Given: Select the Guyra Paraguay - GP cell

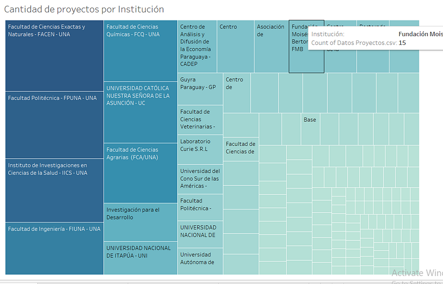Looking at the screenshot, I should tap(200, 89).
